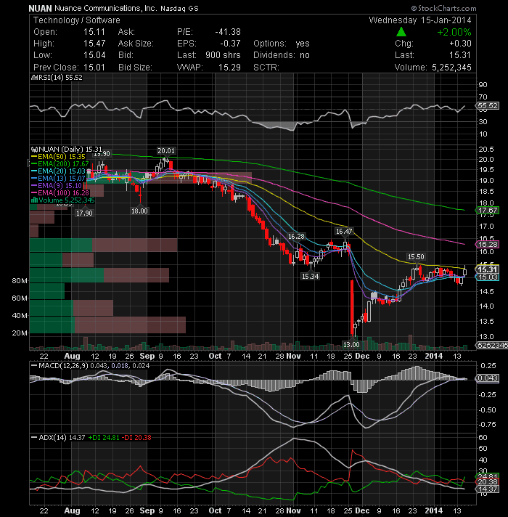Click the 20M volume axis label

point(20,333)
